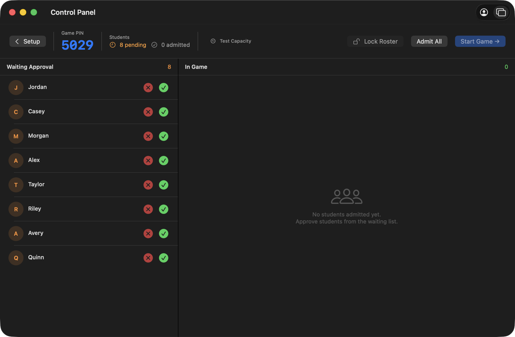515x337 pixels.
Task: Click Taylor's T avatar circle
Action: 16,185
